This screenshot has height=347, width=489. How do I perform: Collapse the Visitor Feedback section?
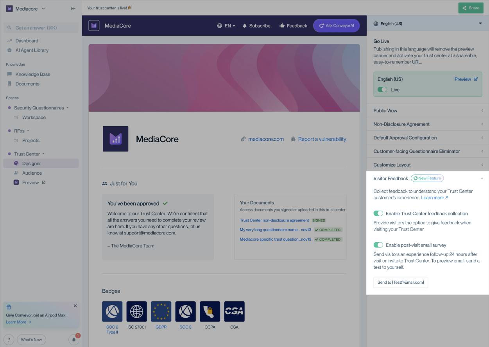482,178
